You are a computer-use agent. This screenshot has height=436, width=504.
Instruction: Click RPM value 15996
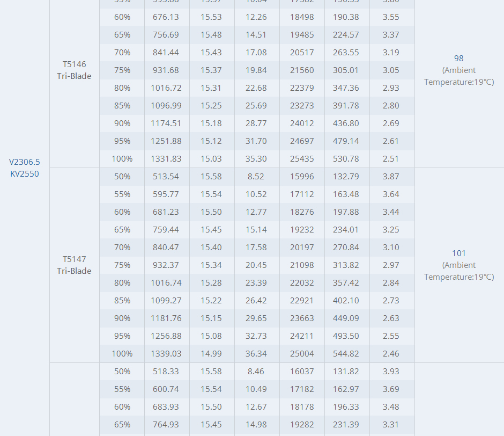pos(302,177)
